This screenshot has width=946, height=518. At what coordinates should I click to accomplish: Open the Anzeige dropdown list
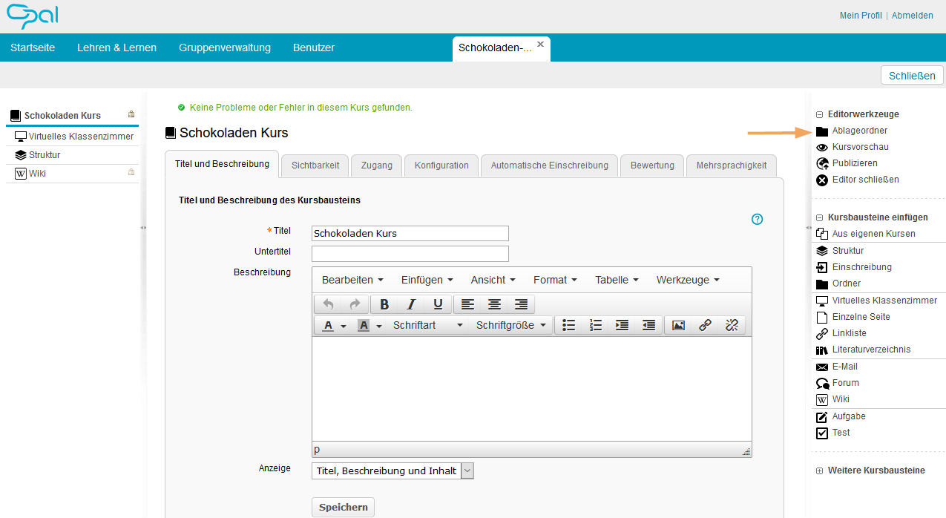pyautogui.click(x=467, y=471)
